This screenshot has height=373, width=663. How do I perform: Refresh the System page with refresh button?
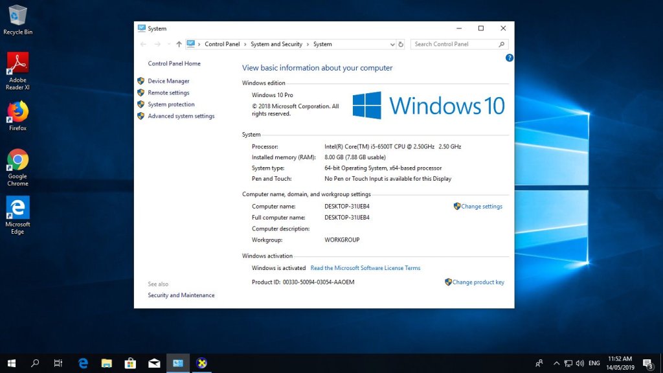click(401, 44)
